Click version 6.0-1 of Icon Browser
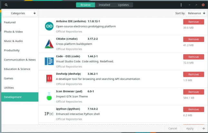This screenshot has width=208, height=133. (91, 91)
